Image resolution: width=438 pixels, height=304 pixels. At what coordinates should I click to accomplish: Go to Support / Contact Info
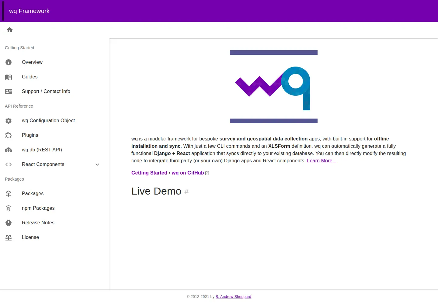point(55,92)
